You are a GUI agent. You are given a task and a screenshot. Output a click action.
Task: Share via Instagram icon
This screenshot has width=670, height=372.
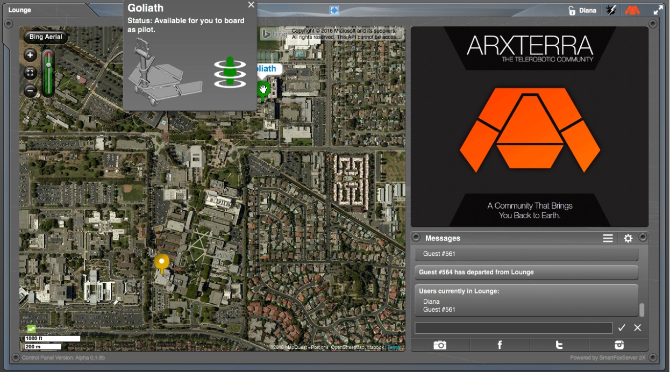619,345
